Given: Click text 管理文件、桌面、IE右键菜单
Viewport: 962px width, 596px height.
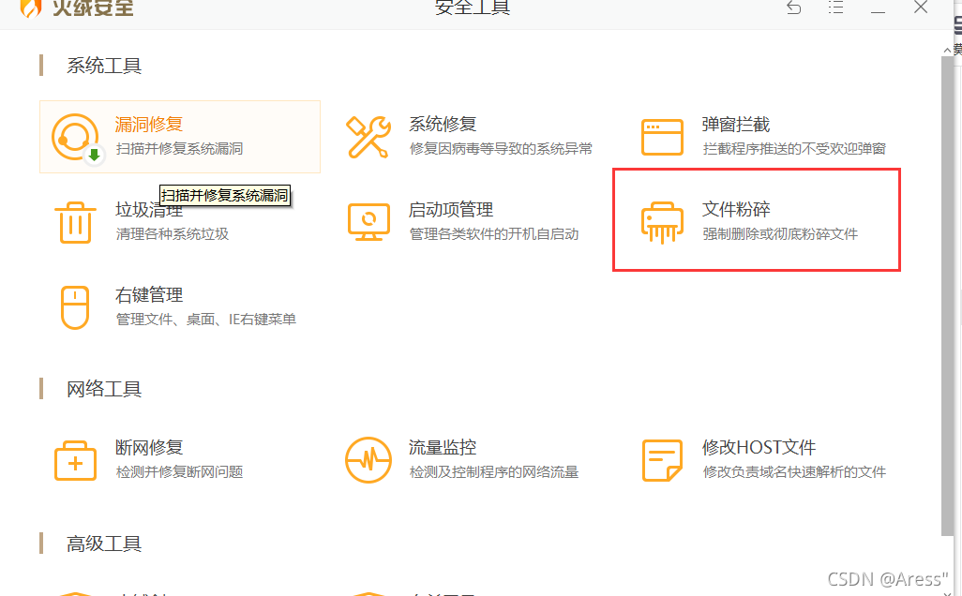Looking at the screenshot, I should click(205, 320).
